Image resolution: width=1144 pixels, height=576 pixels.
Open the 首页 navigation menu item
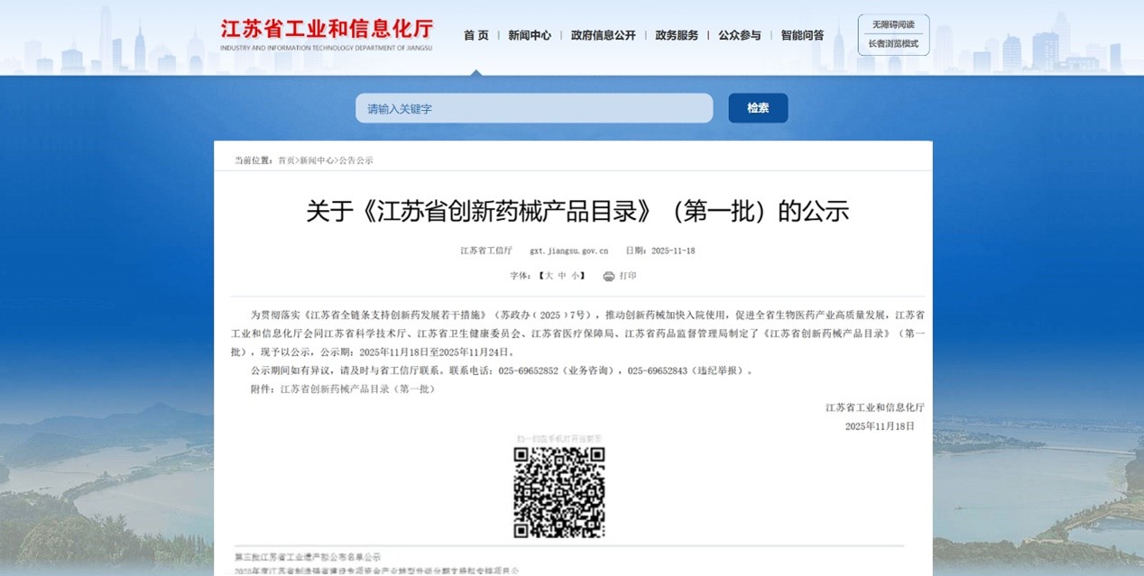click(x=476, y=35)
